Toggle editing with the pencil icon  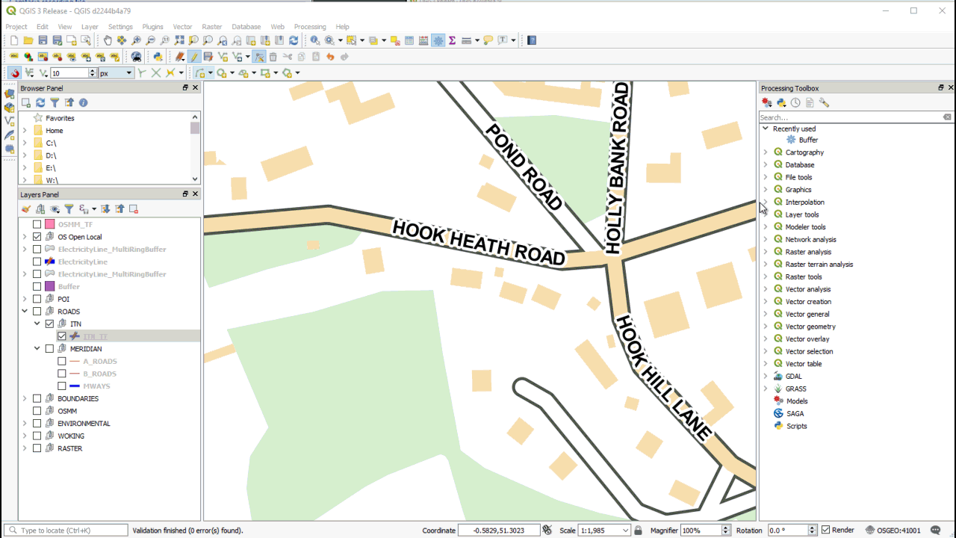(x=193, y=57)
